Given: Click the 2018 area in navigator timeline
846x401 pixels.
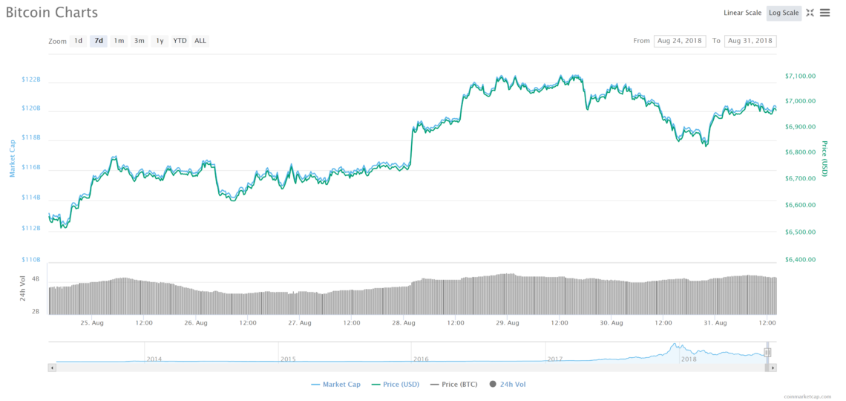Looking at the screenshot, I should (x=689, y=359).
